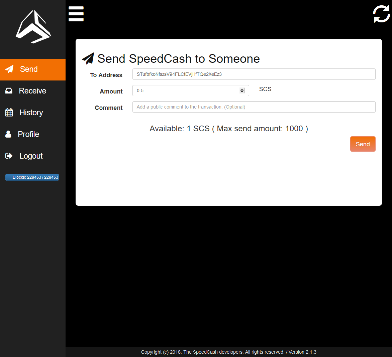Click the History calendar icon

tap(9, 112)
